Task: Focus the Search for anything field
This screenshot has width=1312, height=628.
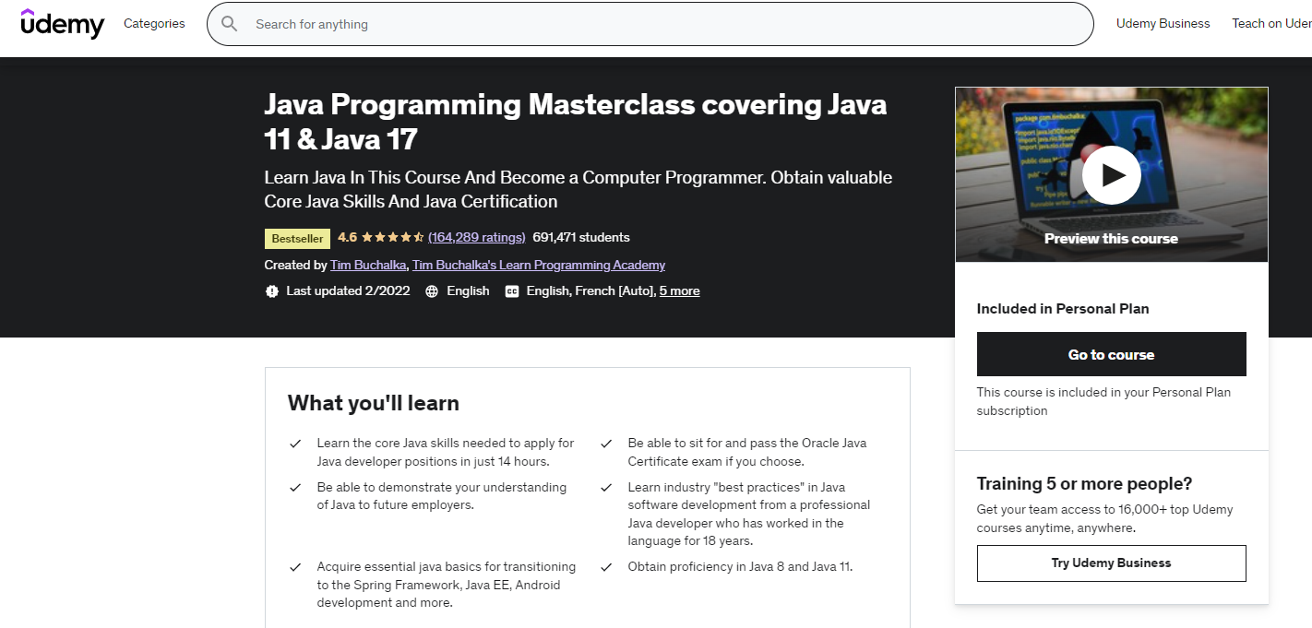Action: point(650,24)
